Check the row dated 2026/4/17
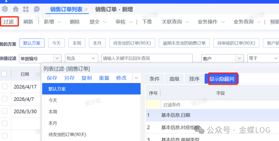Viewport: 279px width, 141px height. [5, 87]
